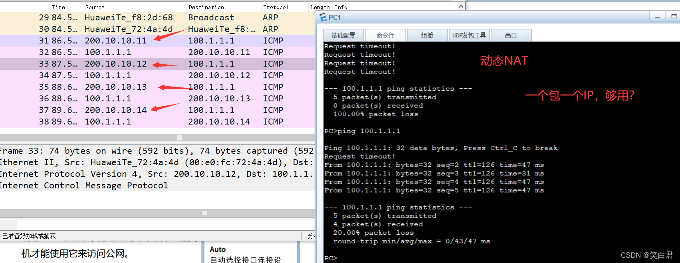This screenshot has height=263, width=680.
Task: Open the 组播 tab in PC1
Action: tap(427, 35)
